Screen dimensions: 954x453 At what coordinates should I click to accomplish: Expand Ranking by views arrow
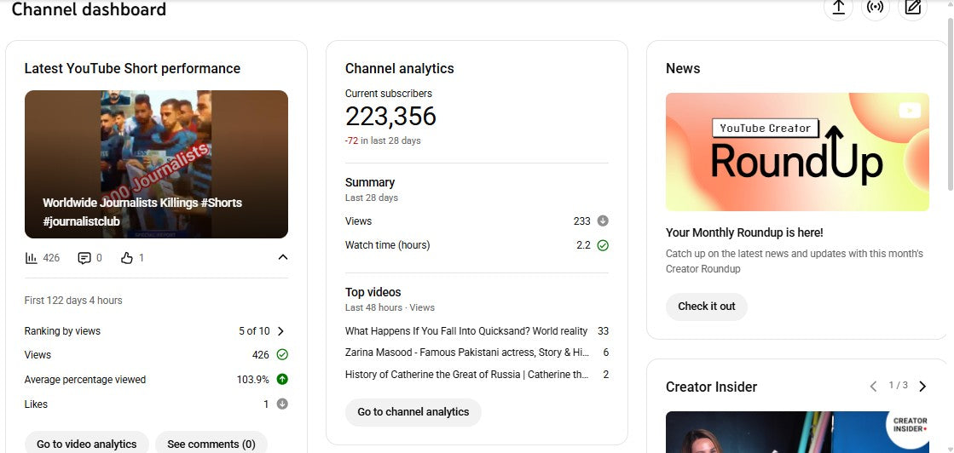[x=281, y=331]
